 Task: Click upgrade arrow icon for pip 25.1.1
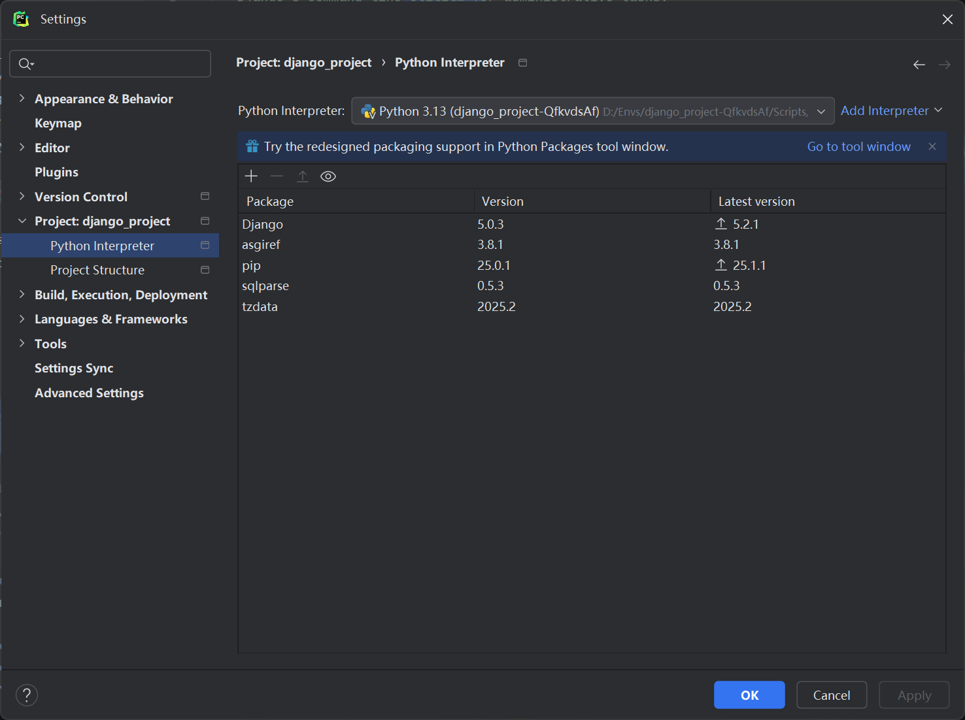(721, 265)
